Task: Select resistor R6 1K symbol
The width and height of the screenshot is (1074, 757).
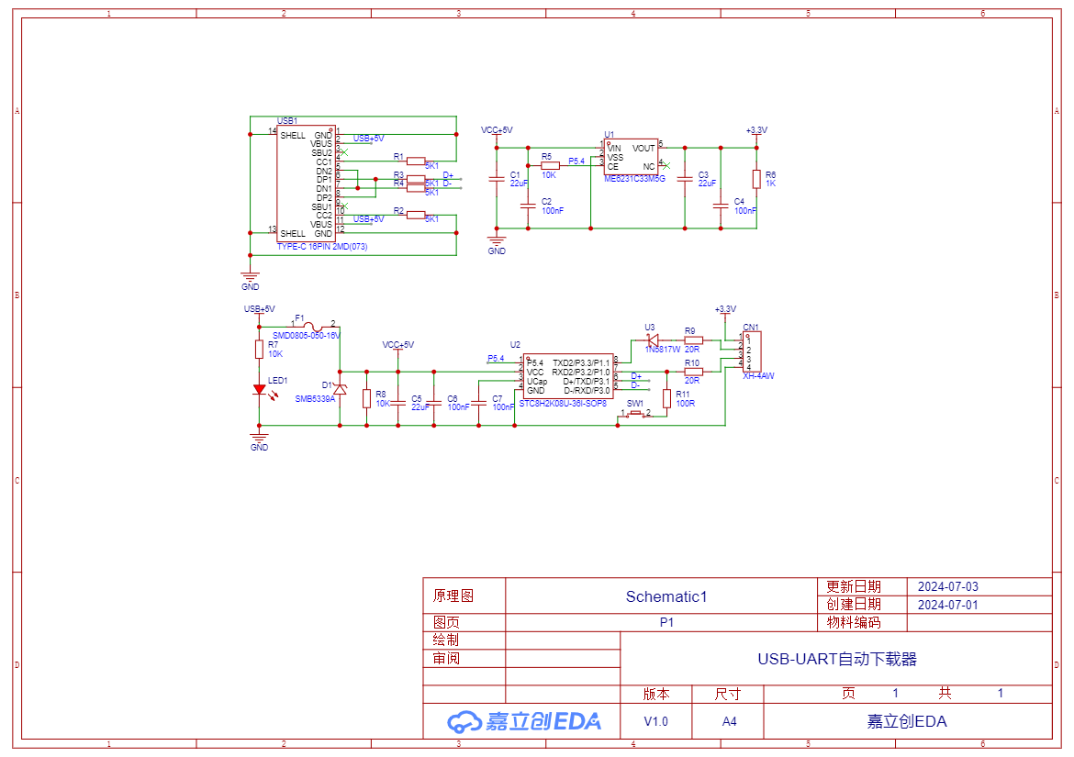Action: coord(757,179)
